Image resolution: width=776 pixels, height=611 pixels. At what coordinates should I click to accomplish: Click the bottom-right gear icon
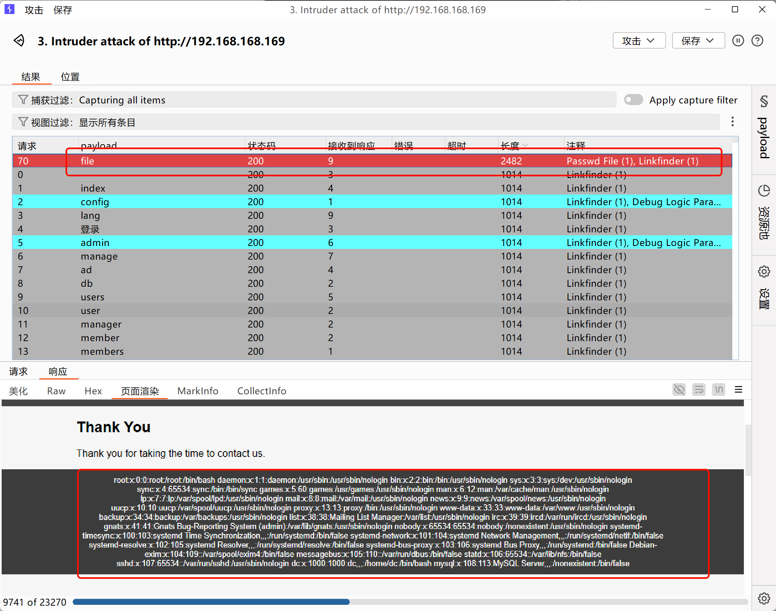(x=764, y=598)
